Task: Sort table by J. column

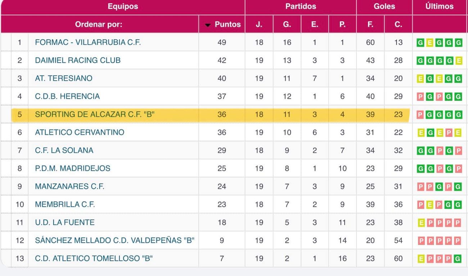Action: (259, 24)
